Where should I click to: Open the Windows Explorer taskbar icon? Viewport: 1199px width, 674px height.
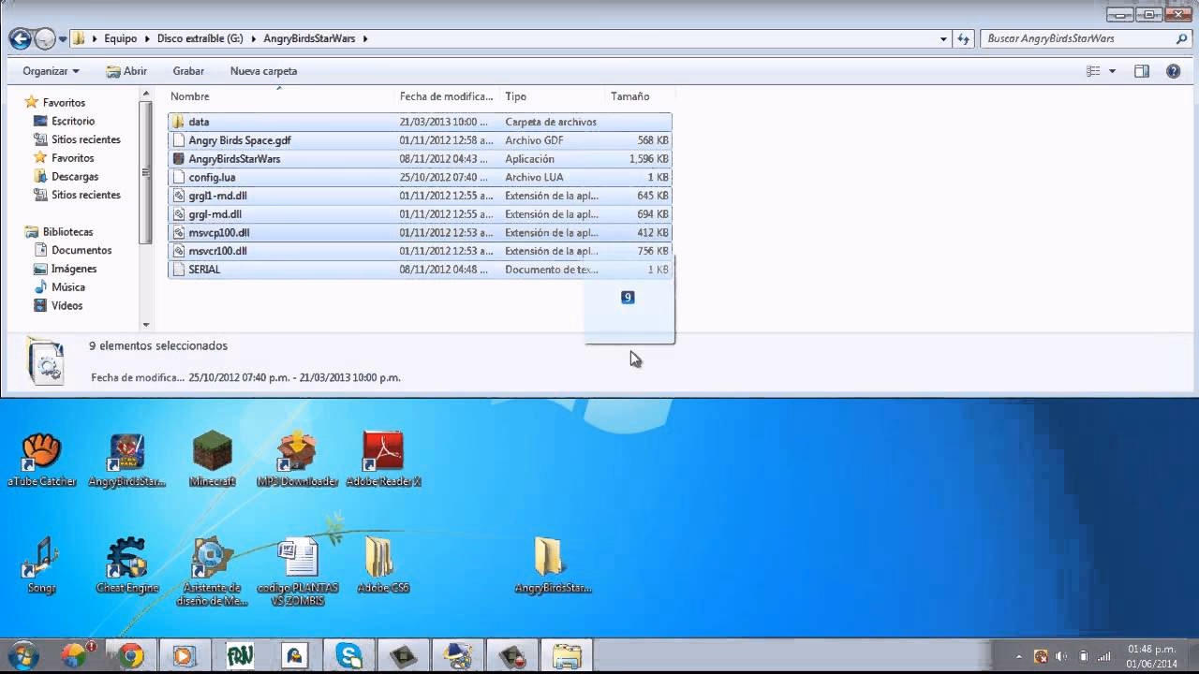[567, 655]
